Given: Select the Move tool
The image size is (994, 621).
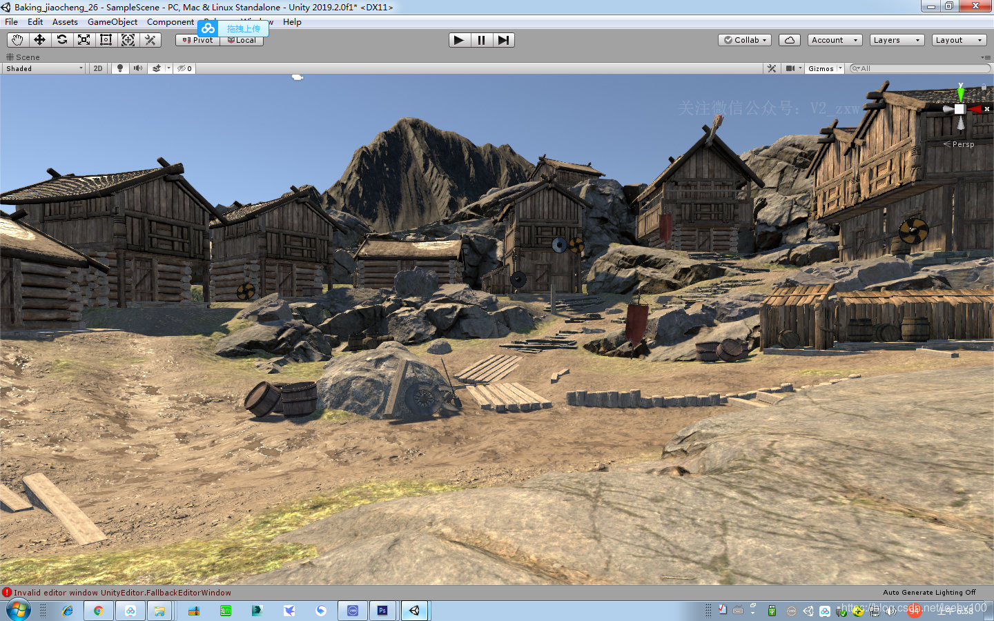Looking at the screenshot, I should pos(39,40).
